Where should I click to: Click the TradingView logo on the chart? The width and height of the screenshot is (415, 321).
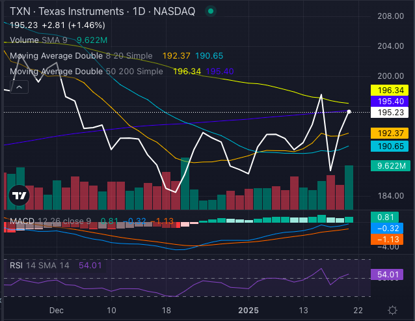(20, 195)
